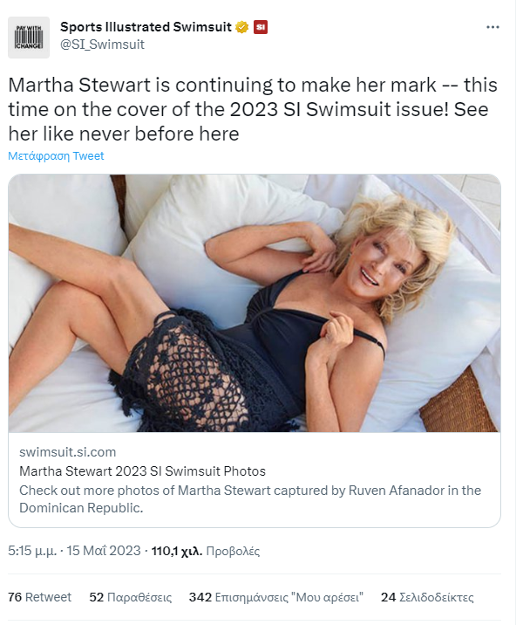Click the @SI_Swimsuit handle
Viewport: 523px width, 625px height.
click(102, 45)
